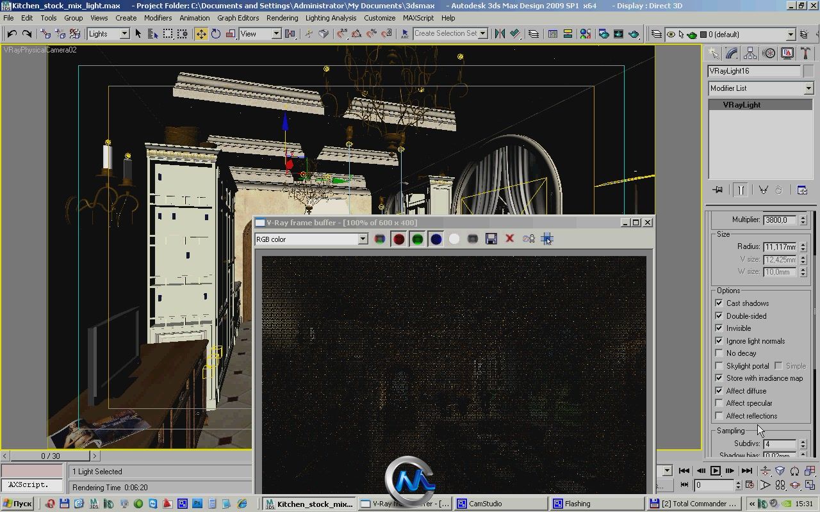Click the Render Production teapot
The width and height of the screenshot is (820, 512).
634,34
